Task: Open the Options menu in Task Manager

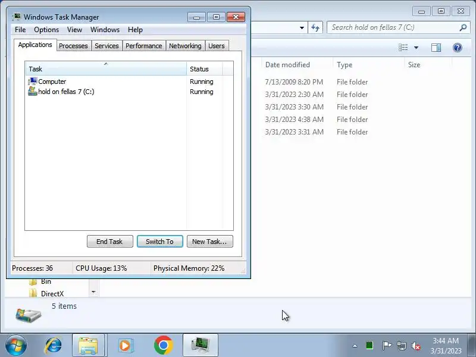Action: click(46, 30)
